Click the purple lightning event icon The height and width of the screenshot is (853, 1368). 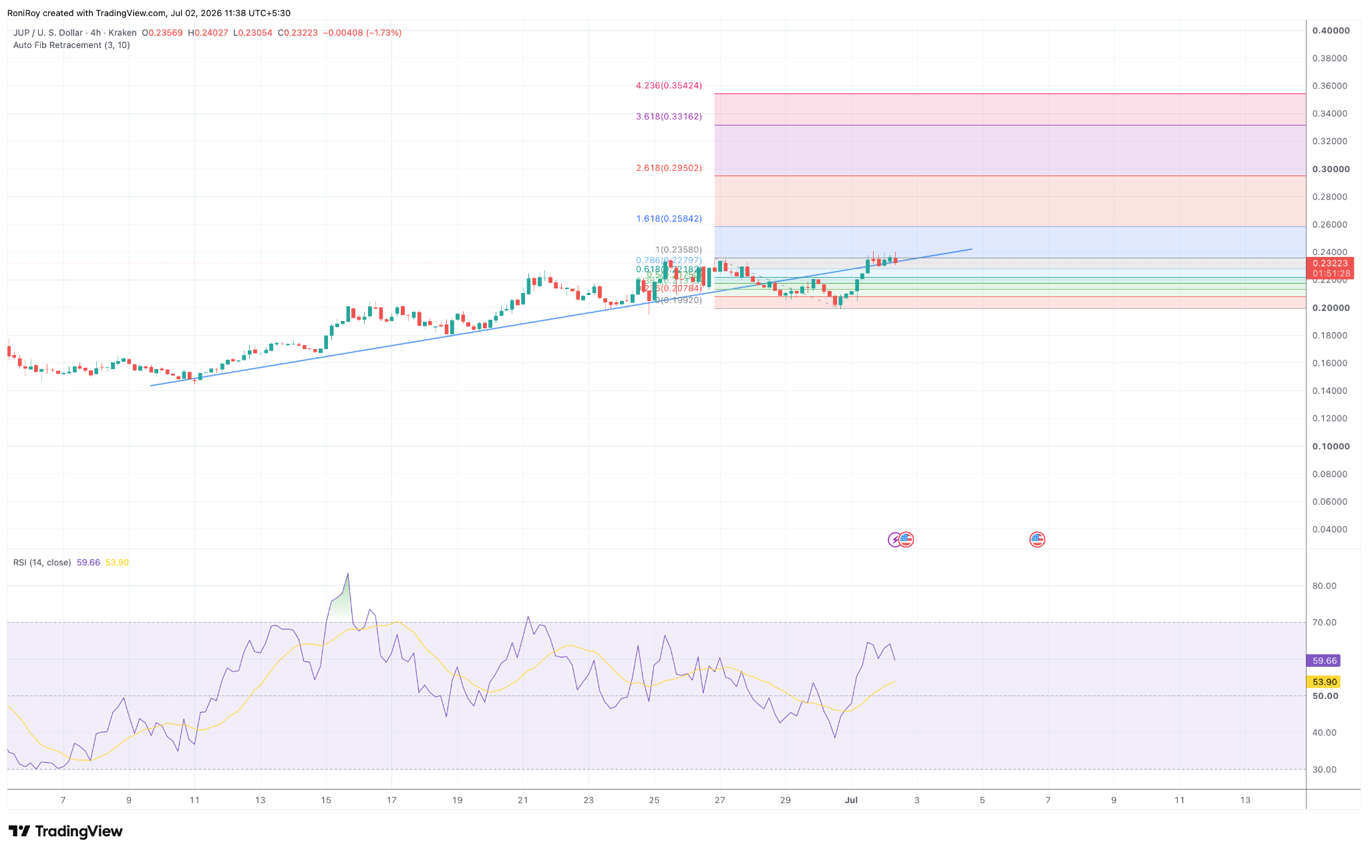894,539
